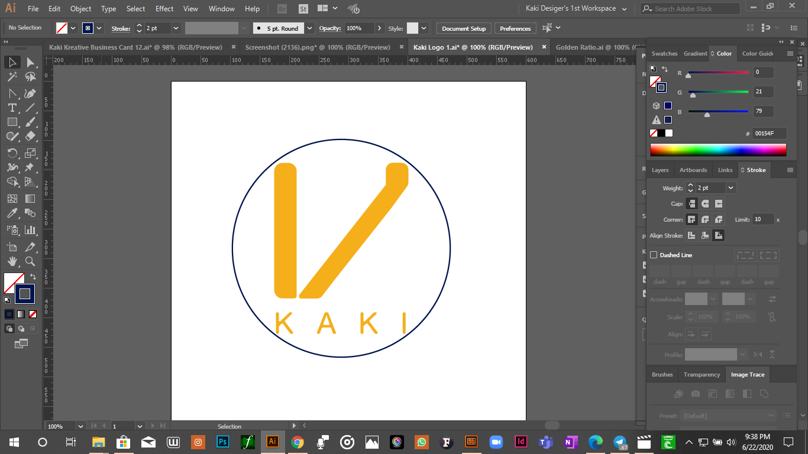Switch to the Layers panel tab
Screen dimensions: 808x454
[x=660, y=170]
